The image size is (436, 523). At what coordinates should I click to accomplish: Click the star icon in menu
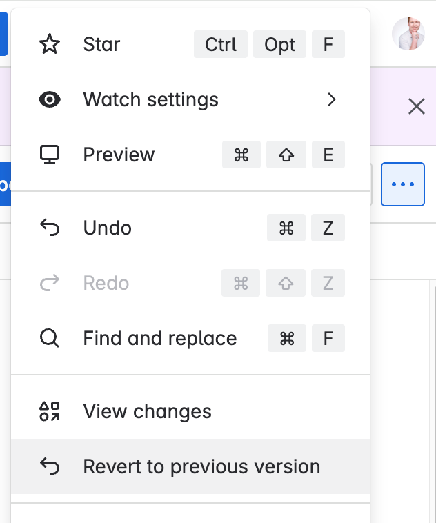[x=50, y=44]
